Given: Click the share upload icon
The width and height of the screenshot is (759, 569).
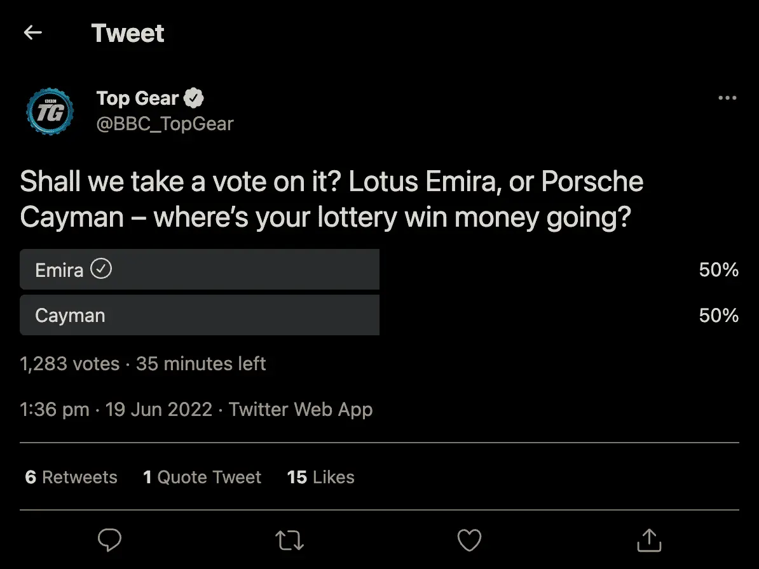Looking at the screenshot, I should click(x=649, y=540).
